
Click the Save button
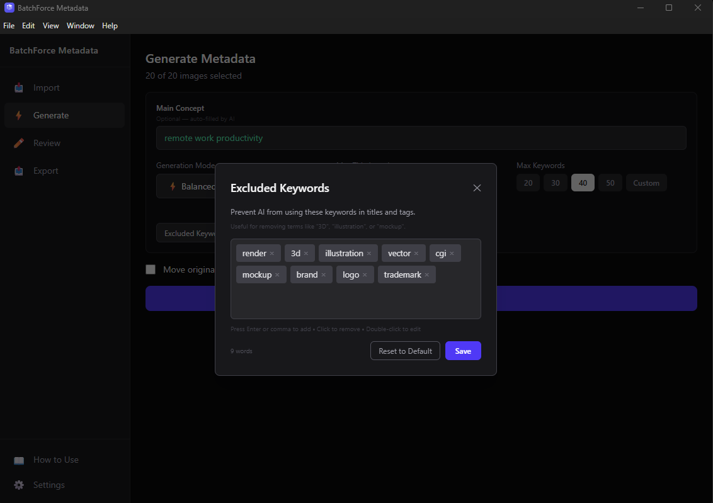tap(463, 351)
